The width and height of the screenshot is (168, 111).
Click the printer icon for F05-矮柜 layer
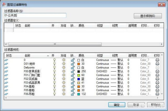(x=157, y=90)
